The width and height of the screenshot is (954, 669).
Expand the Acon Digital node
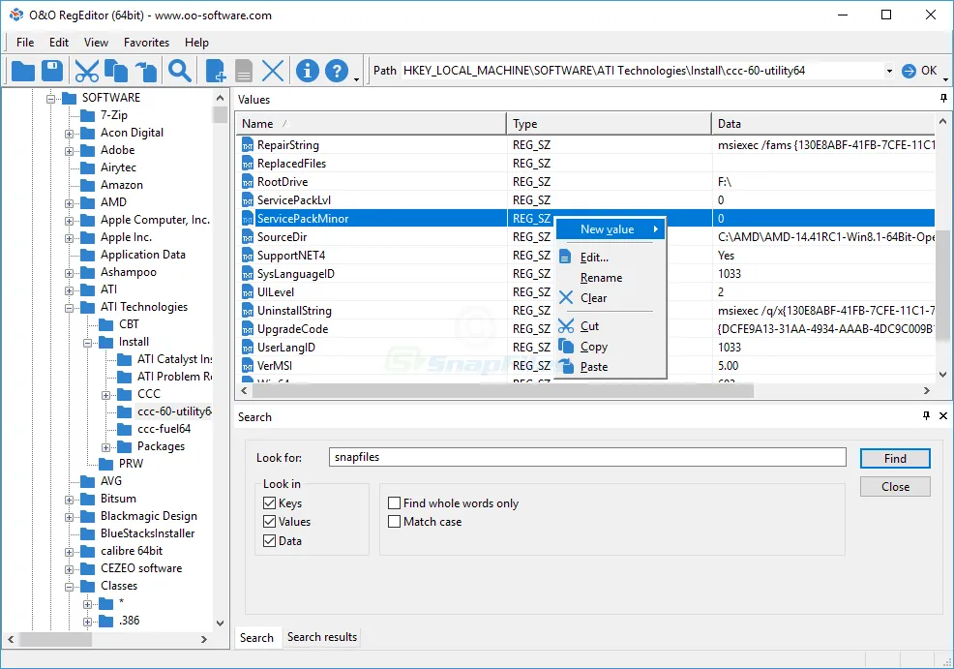pyautogui.click(x=70, y=134)
